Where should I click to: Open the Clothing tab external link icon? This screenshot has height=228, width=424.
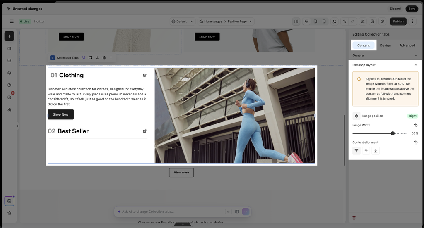coord(145,75)
